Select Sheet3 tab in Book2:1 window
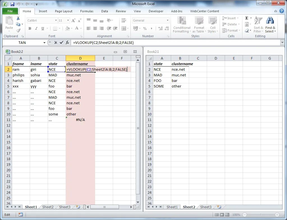The width and height of the screenshot is (287, 220). [206, 207]
